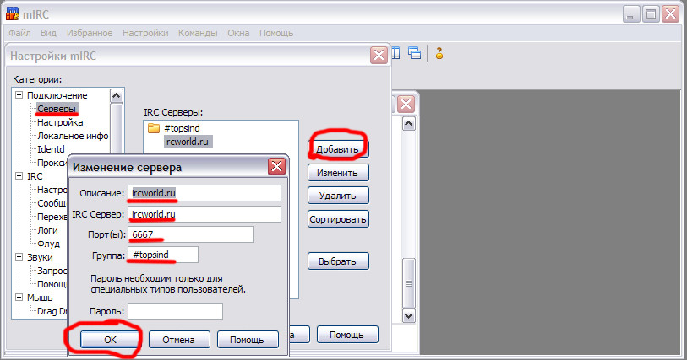Click the Добавить button
The image size is (687, 360).
click(338, 149)
